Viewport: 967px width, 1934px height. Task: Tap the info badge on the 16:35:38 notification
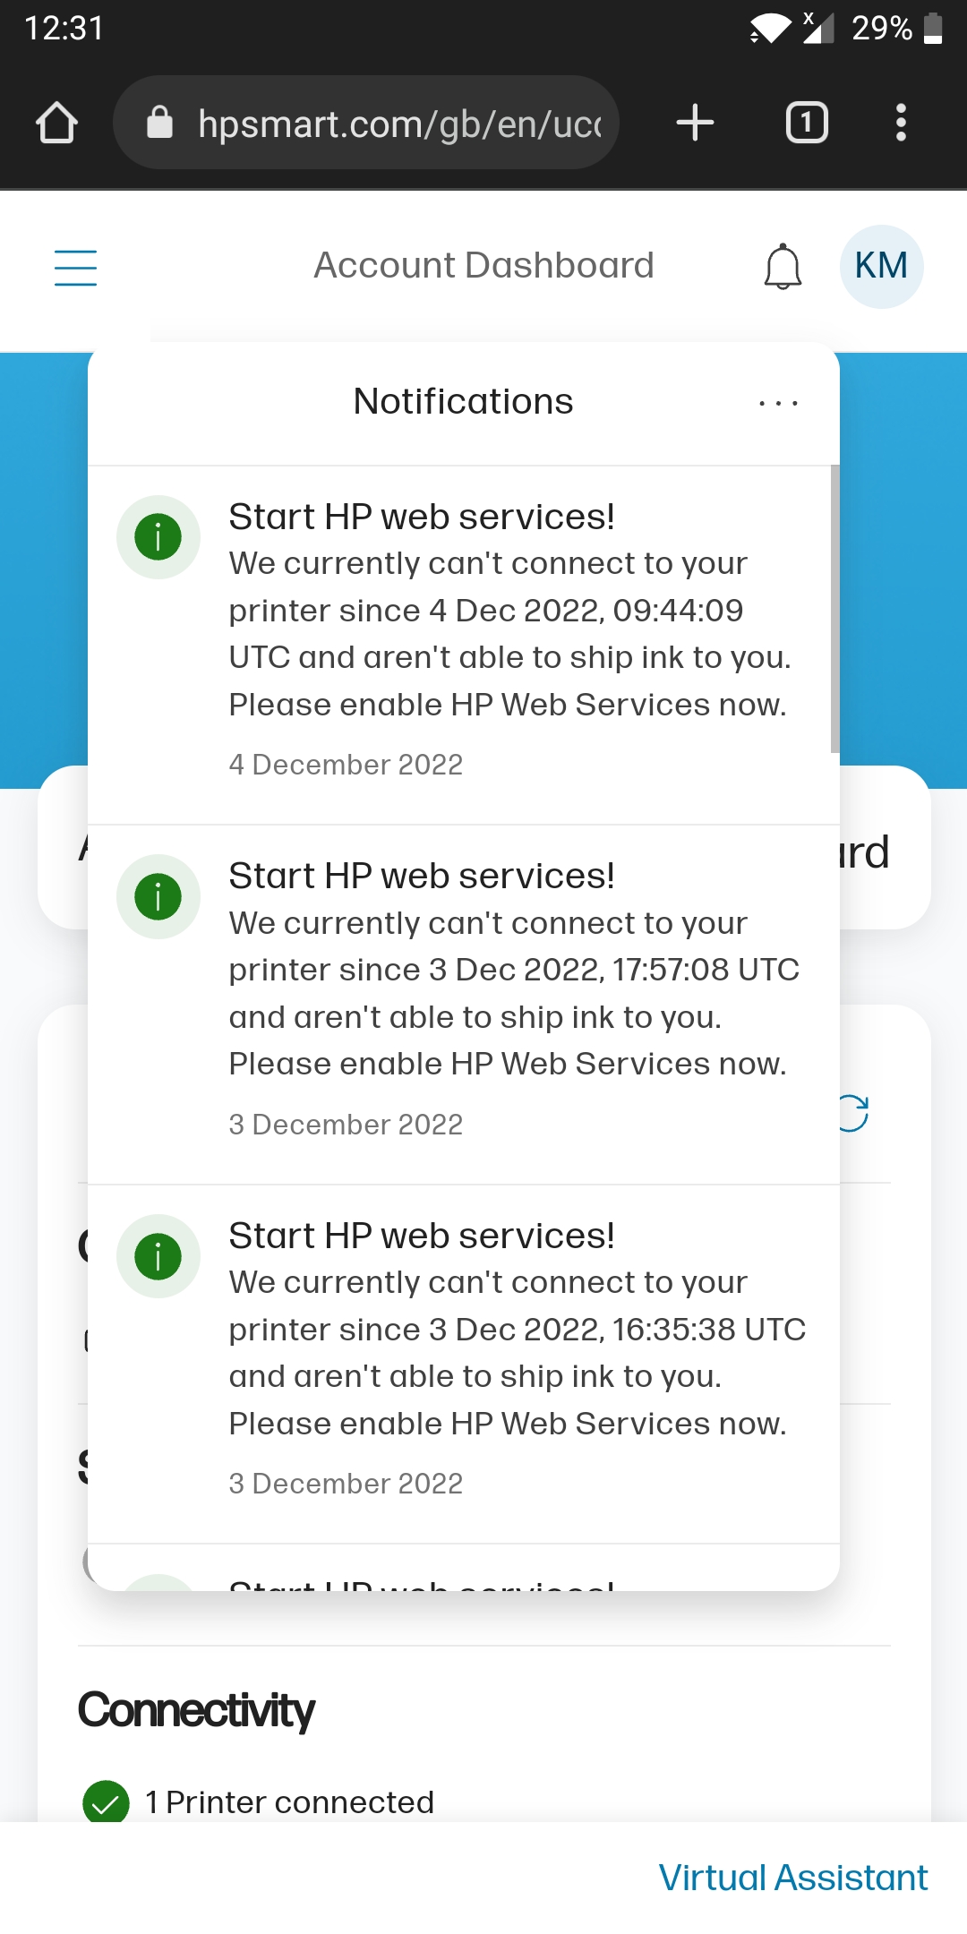(x=158, y=1256)
